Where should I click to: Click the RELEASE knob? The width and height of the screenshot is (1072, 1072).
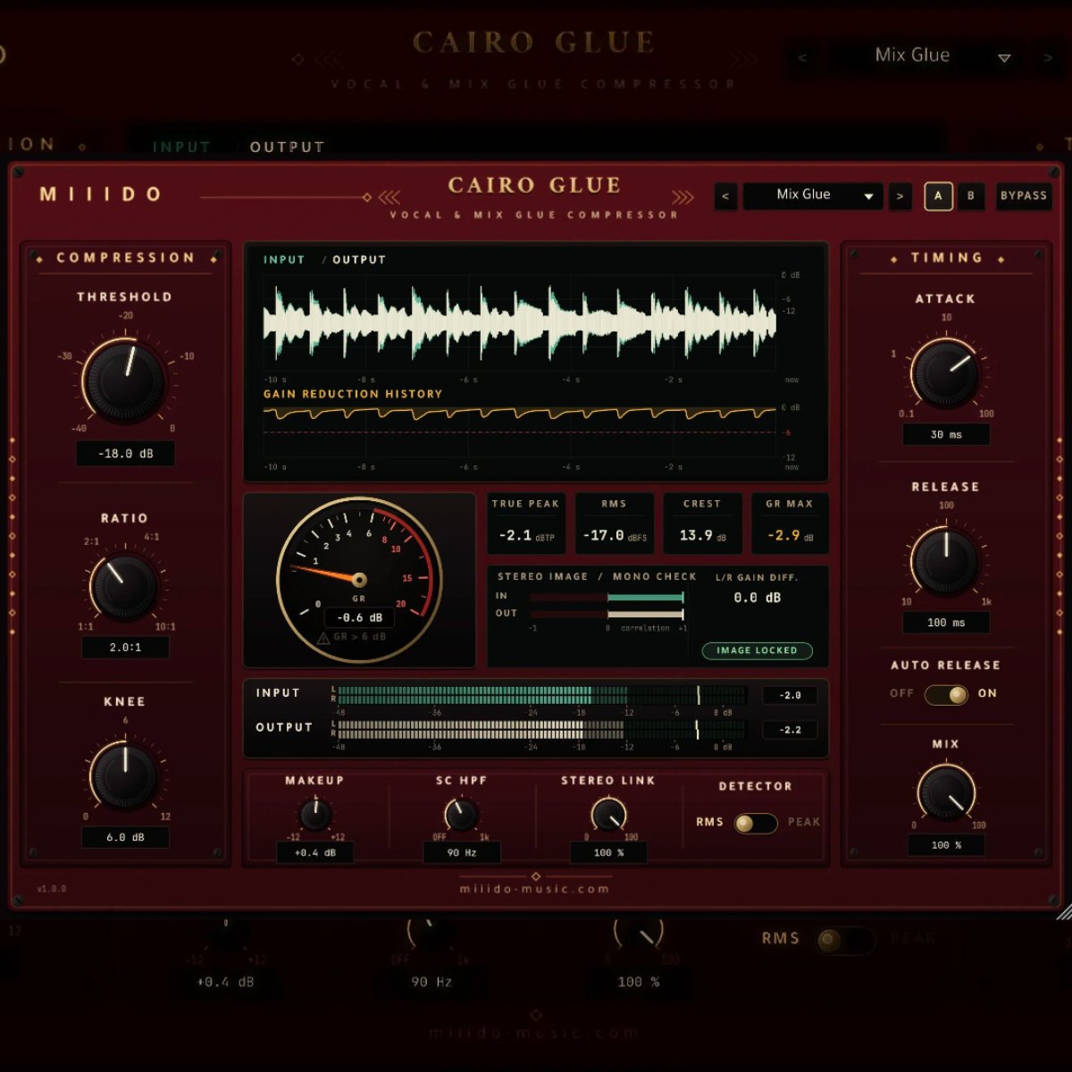tap(946, 561)
